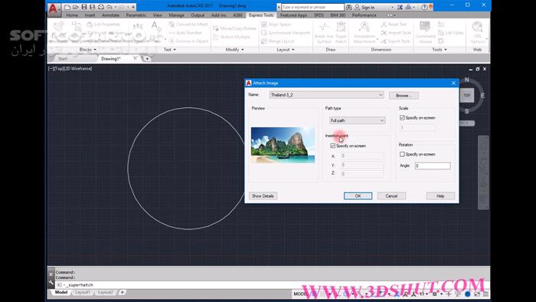
Task: Click the Browse button
Action: (404, 95)
